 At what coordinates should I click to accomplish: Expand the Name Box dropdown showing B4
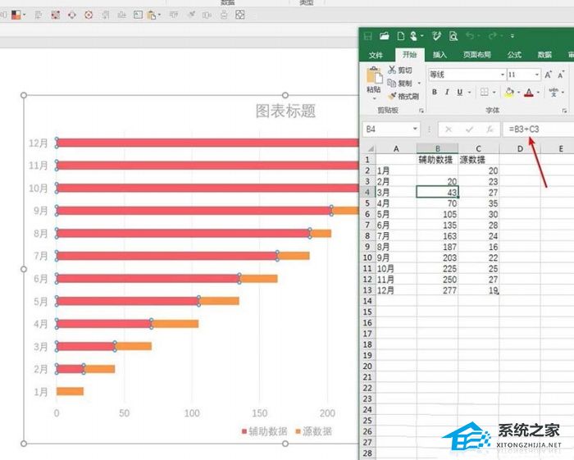[416, 130]
